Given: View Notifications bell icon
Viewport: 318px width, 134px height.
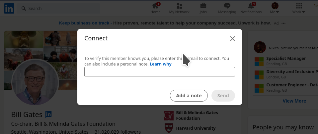Looking at the screenshot, I should 251,6.
